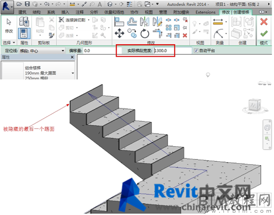Expand the 粘贴 paste dropdown arrow
The width and height of the screenshot is (274, 215).
[x=40, y=36]
